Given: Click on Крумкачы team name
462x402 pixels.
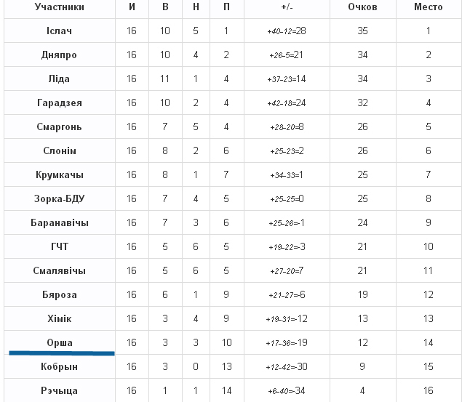Looking at the screenshot, I should pos(59,175).
